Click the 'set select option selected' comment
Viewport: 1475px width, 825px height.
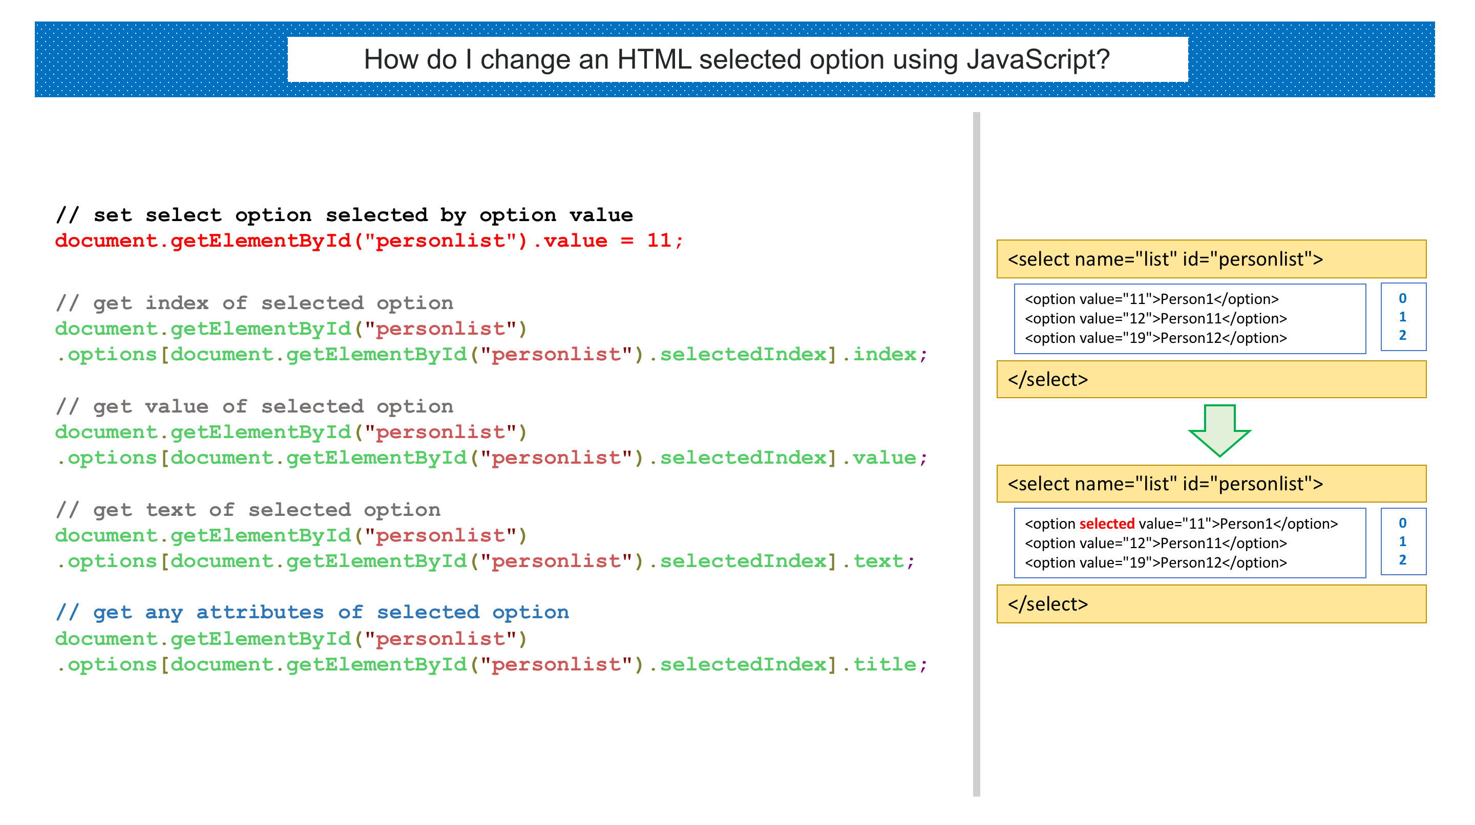[x=344, y=215]
